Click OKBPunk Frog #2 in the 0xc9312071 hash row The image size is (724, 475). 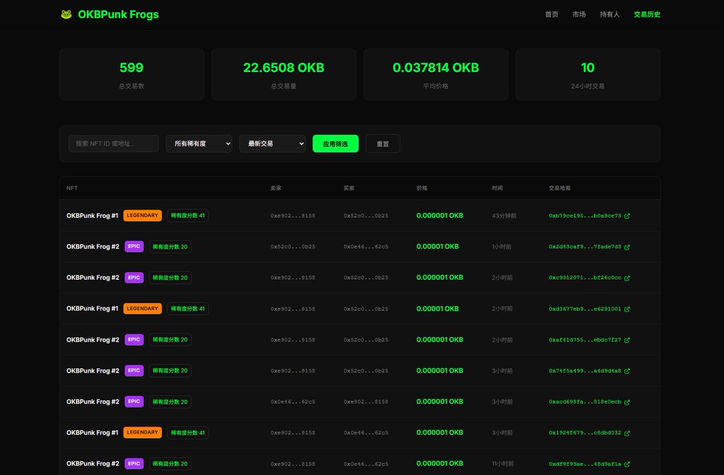pos(93,278)
